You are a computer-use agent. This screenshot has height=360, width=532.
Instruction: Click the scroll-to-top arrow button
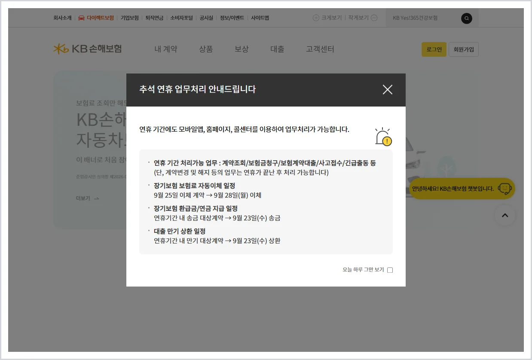[505, 216]
